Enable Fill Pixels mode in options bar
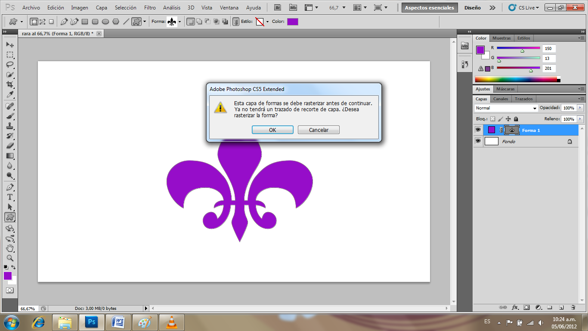The width and height of the screenshot is (588, 331). (51, 22)
